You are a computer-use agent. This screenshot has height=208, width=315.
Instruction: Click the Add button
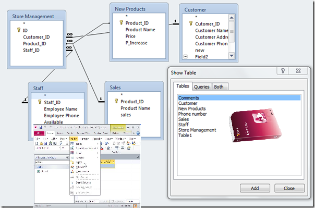[255, 188]
